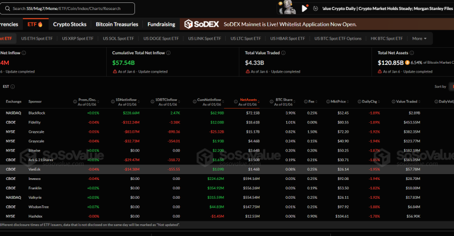
Task: Select US ETH Spot ETF sub-tab
Action: click(37, 38)
